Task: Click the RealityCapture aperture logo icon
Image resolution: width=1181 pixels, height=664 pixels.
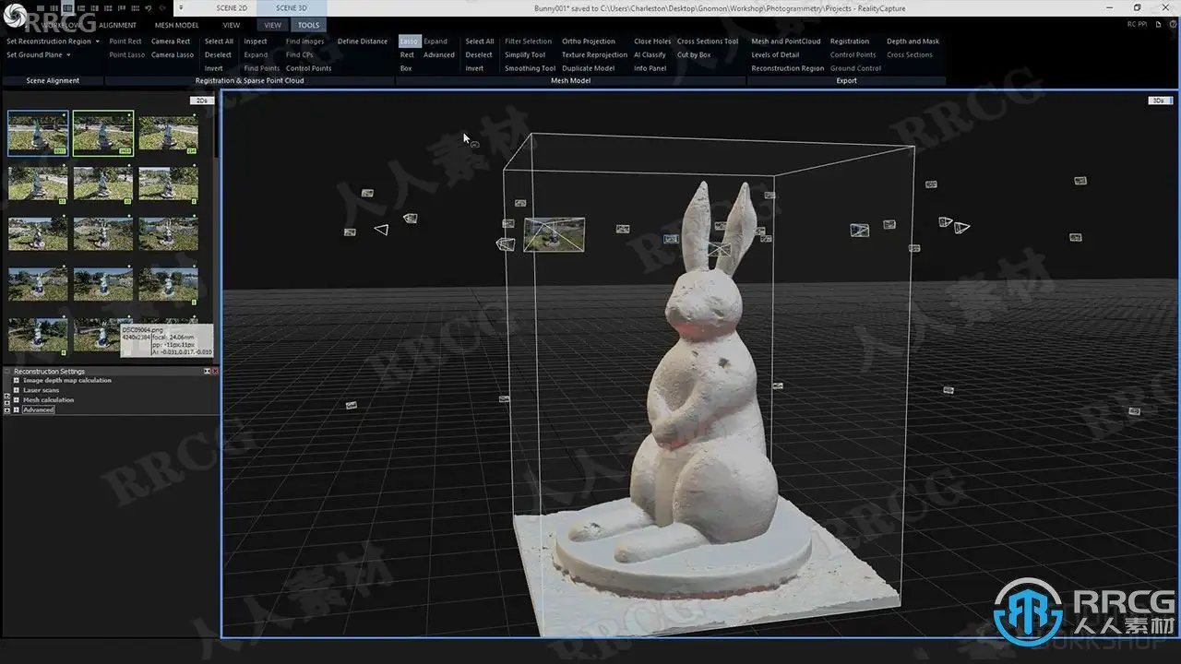Action: 17,18
